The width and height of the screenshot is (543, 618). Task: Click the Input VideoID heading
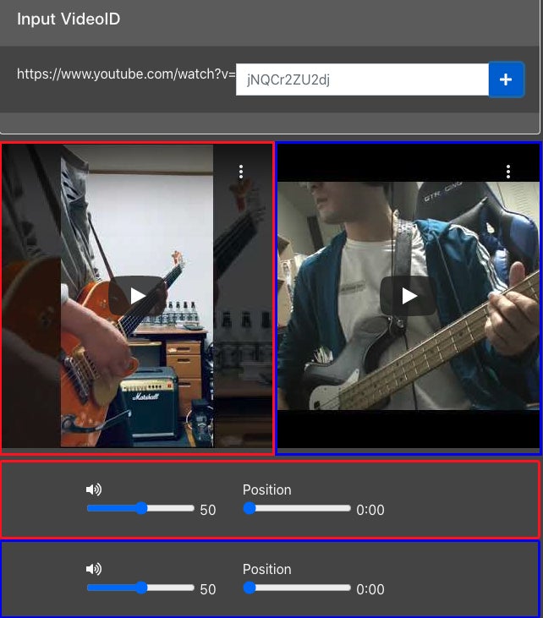69,19
